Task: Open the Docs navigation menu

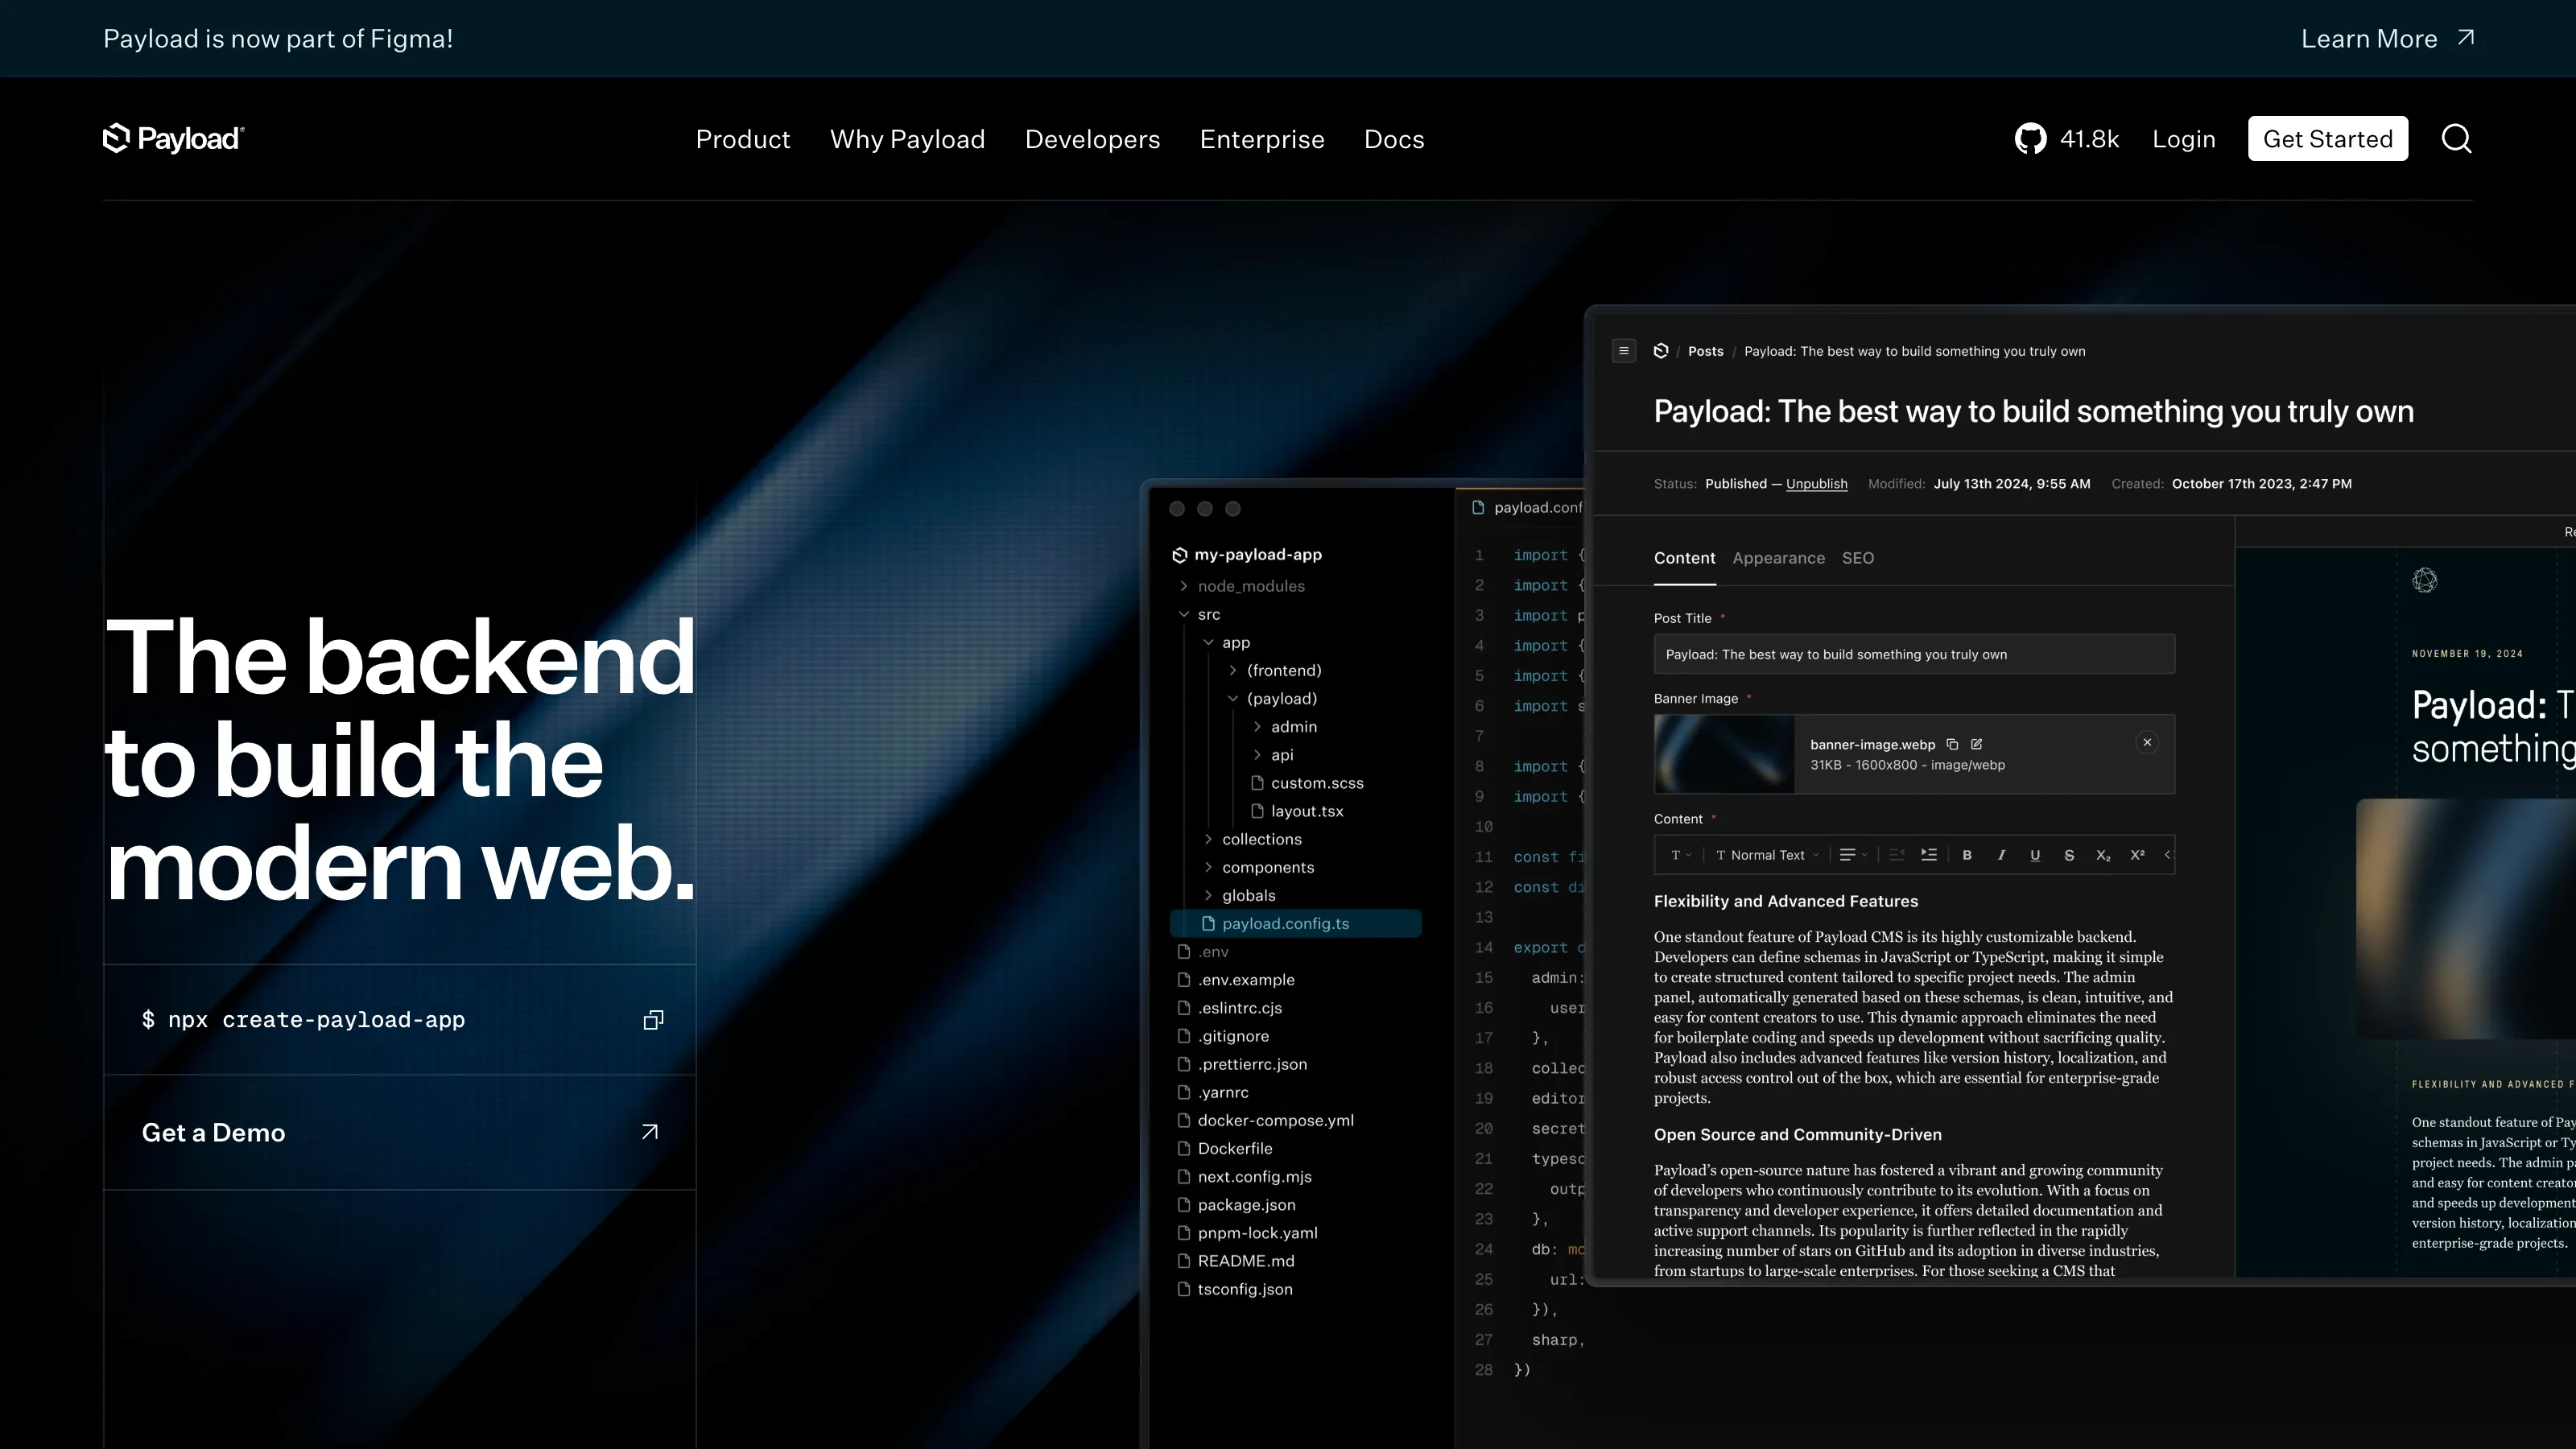Action: (1394, 139)
